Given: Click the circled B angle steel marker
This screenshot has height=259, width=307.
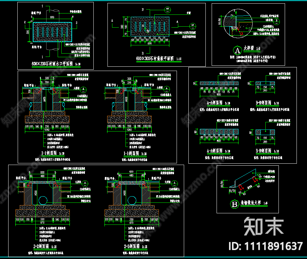Looking at the screenshot, I should click(x=235, y=204).
